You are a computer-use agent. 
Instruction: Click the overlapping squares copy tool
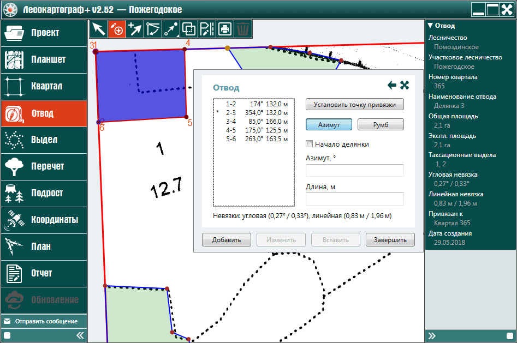pyautogui.click(x=188, y=29)
